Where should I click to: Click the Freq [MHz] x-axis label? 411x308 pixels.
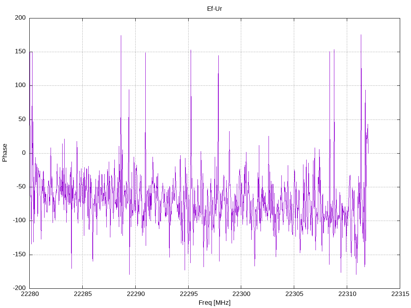[214, 303]
